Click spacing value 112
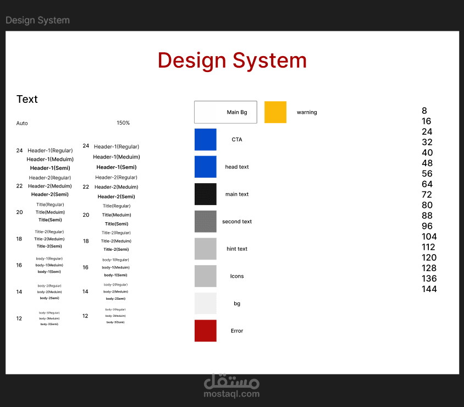 (x=428, y=247)
